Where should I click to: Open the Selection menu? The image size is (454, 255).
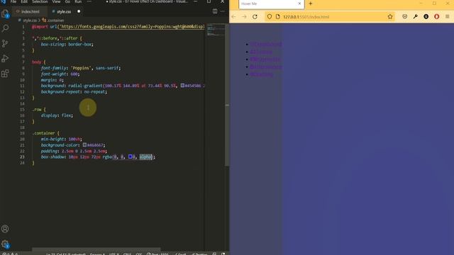coord(40,1)
